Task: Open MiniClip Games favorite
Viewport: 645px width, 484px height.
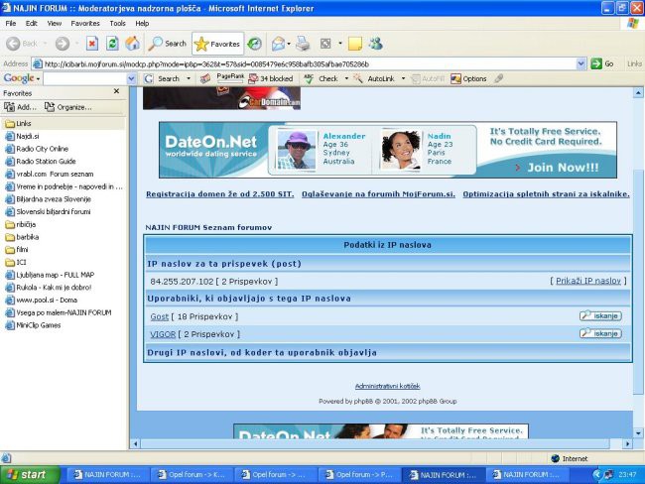Action: click(x=33, y=325)
